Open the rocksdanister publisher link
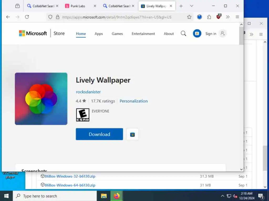 tap(88, 92)
